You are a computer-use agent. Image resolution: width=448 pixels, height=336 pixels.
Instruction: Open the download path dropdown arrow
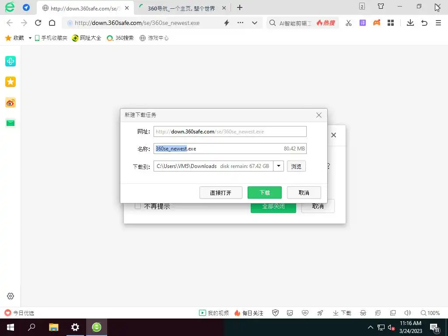pos(279,166)
